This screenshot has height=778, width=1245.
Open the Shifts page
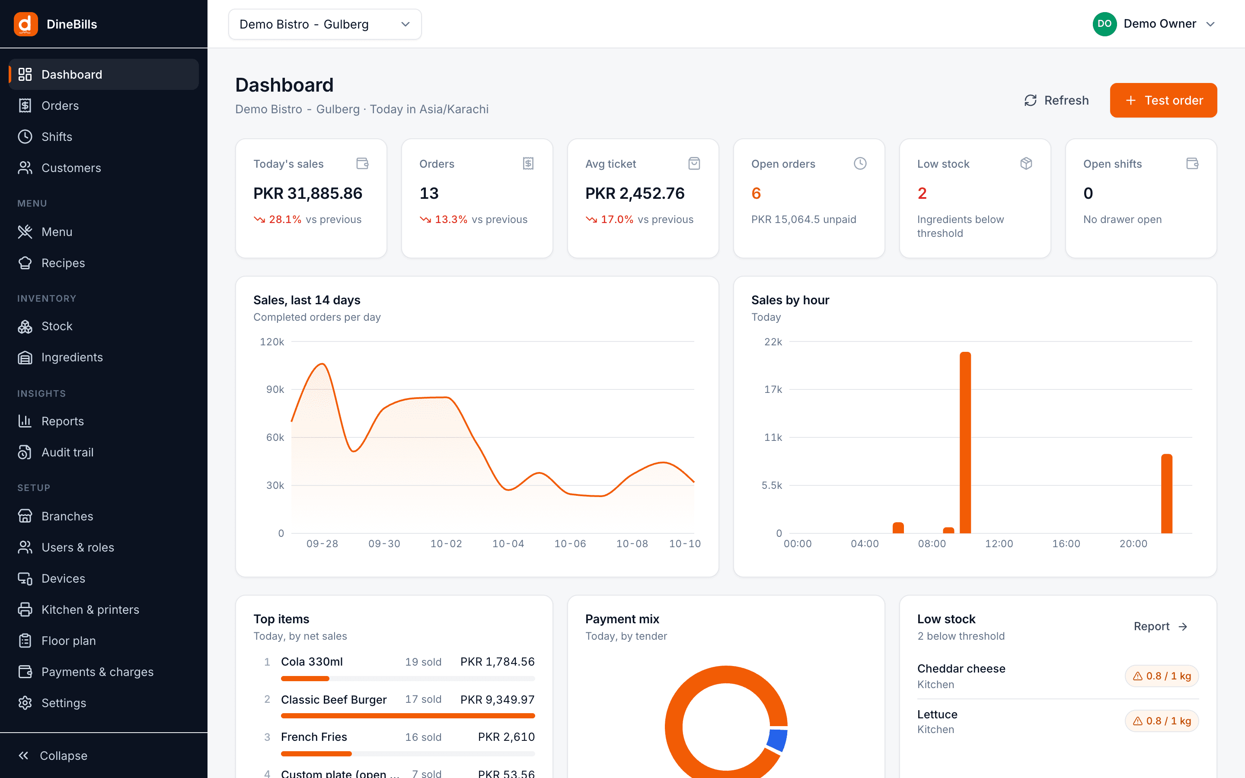104,137
